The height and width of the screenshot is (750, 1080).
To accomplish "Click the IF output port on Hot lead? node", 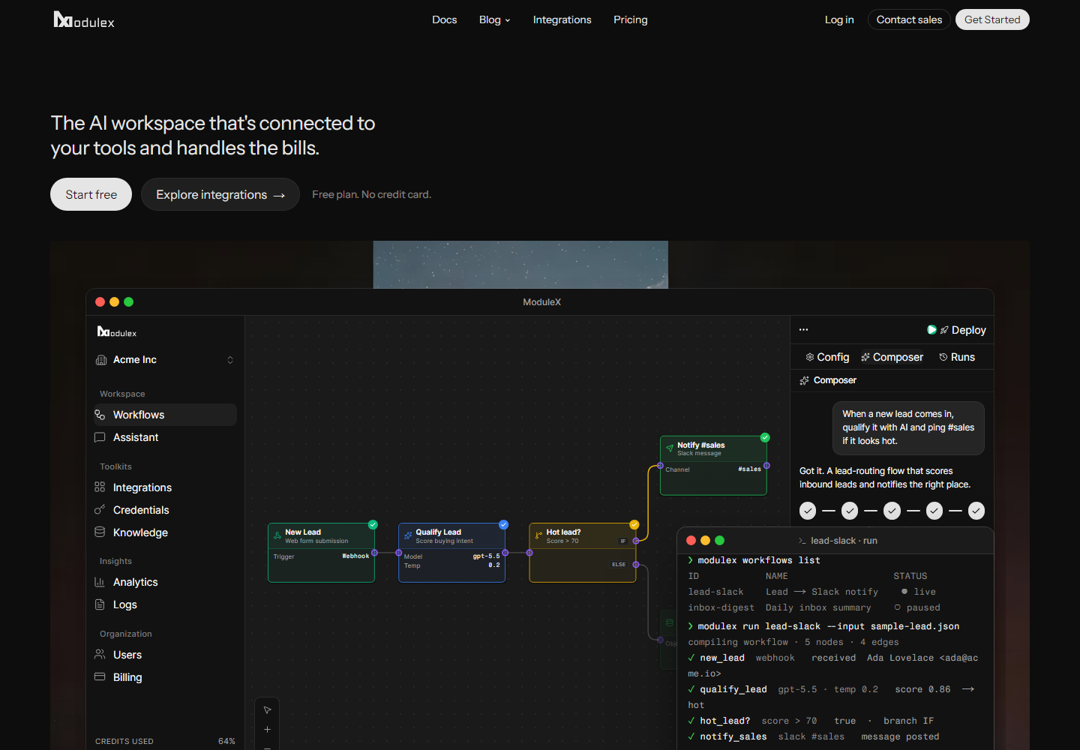I will pos(636,541).
